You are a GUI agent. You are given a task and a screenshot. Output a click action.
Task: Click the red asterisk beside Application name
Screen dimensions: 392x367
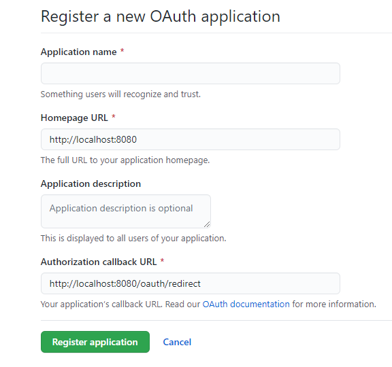(122, 51)
